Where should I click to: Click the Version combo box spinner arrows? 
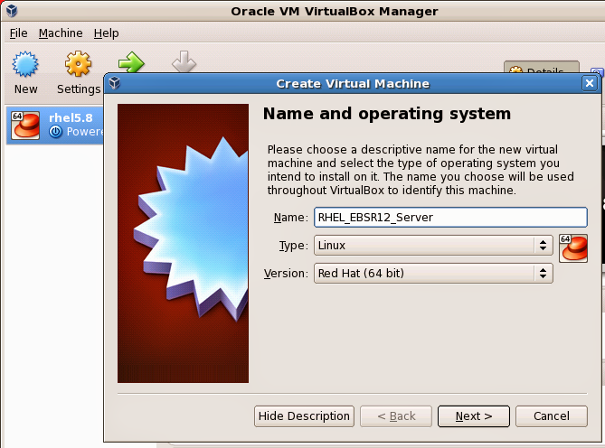tap(543, 274)
